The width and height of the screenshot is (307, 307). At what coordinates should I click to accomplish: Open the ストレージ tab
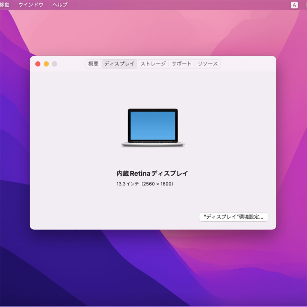153,64
